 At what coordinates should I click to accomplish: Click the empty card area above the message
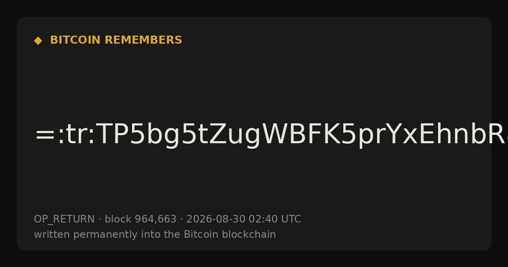pos(254,85)
